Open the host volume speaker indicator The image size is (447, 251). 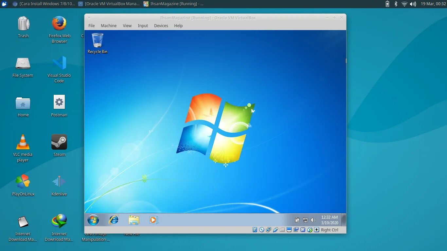point(413,4)
